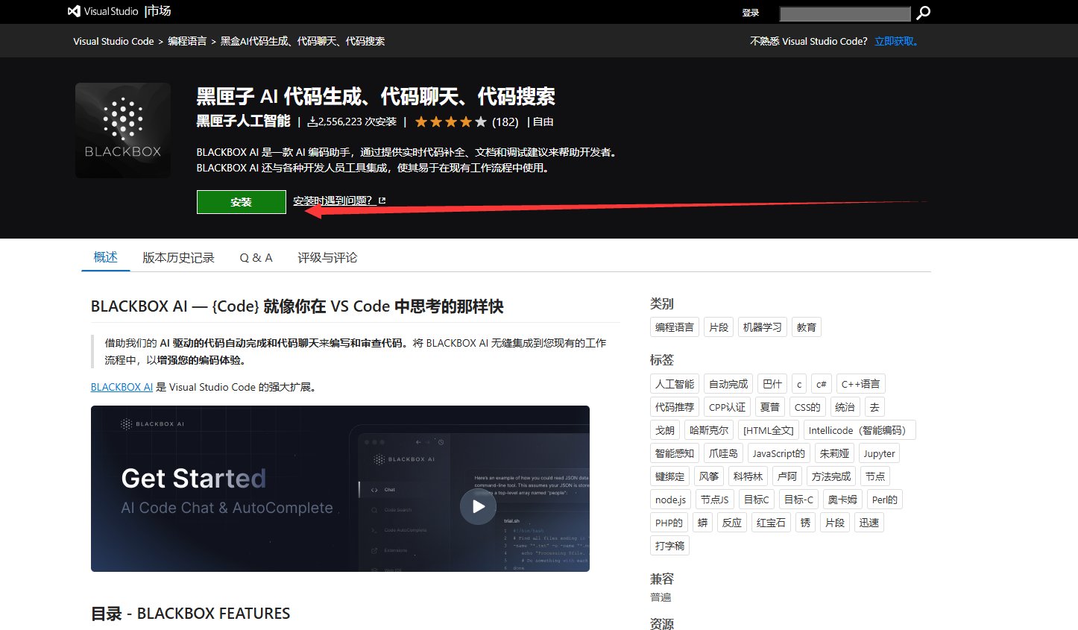Click the Visual Studio logo icon

point(74,11)
